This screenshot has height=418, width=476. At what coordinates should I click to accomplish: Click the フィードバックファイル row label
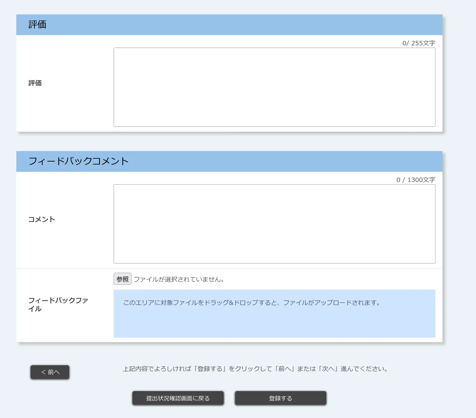tap(58, 304)
